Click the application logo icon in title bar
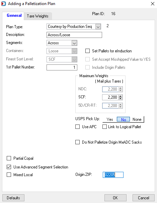 pos(3,4)
